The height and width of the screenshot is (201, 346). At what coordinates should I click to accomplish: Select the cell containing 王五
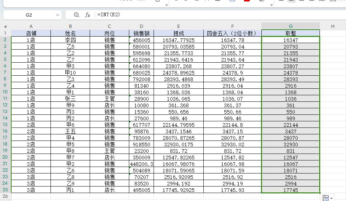[70, 131]
